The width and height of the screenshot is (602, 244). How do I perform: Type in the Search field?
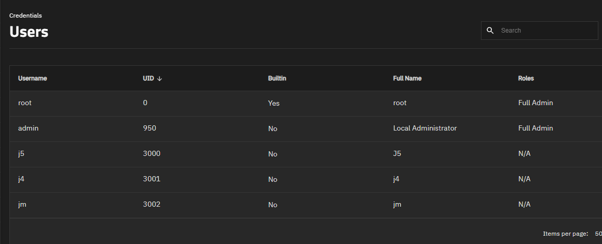pyautogui.click(x=545, y=31)
